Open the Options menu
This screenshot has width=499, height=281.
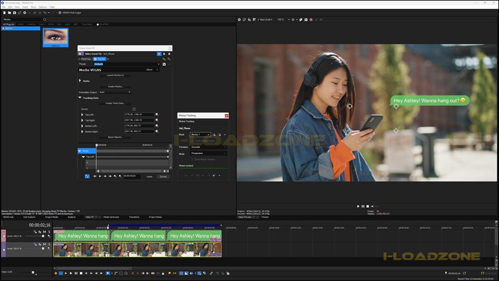[42, 7]
